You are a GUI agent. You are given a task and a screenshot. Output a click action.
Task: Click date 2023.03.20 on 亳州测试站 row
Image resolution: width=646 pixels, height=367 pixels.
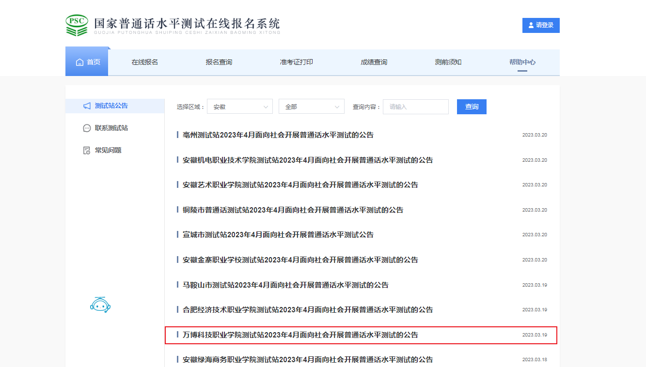point(535,135)
